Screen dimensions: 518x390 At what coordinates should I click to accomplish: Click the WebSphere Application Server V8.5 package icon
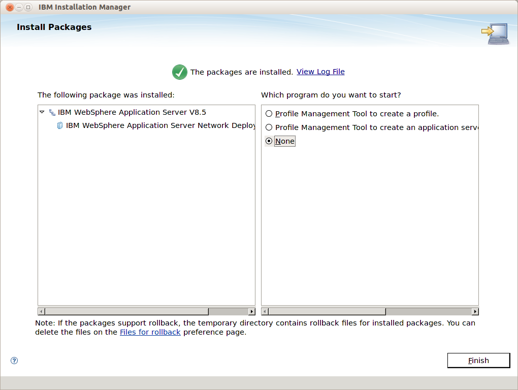click(x=52, y=113)
